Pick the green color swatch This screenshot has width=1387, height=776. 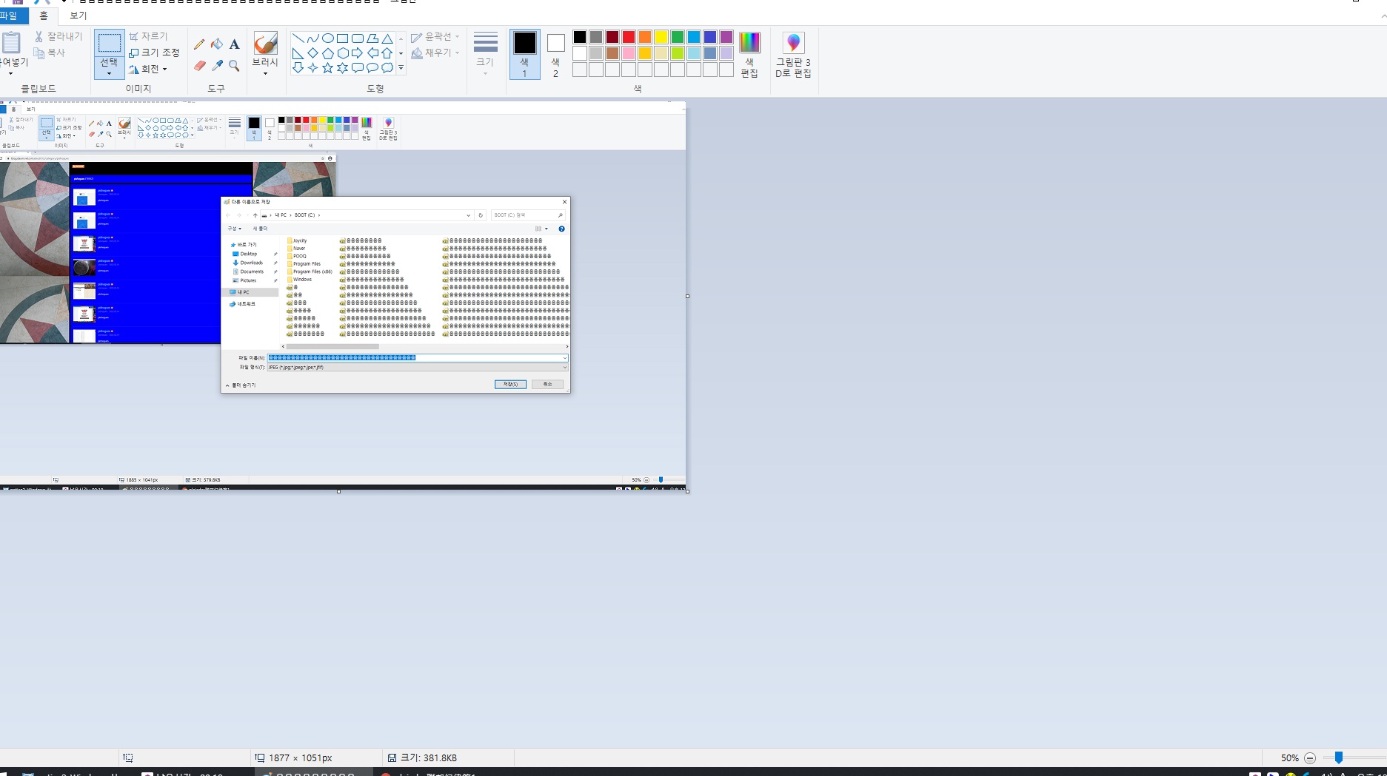pos(678,37)
